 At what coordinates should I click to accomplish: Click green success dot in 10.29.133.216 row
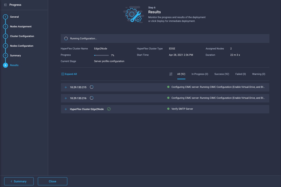pyautogui.click(x=168, y=98)
